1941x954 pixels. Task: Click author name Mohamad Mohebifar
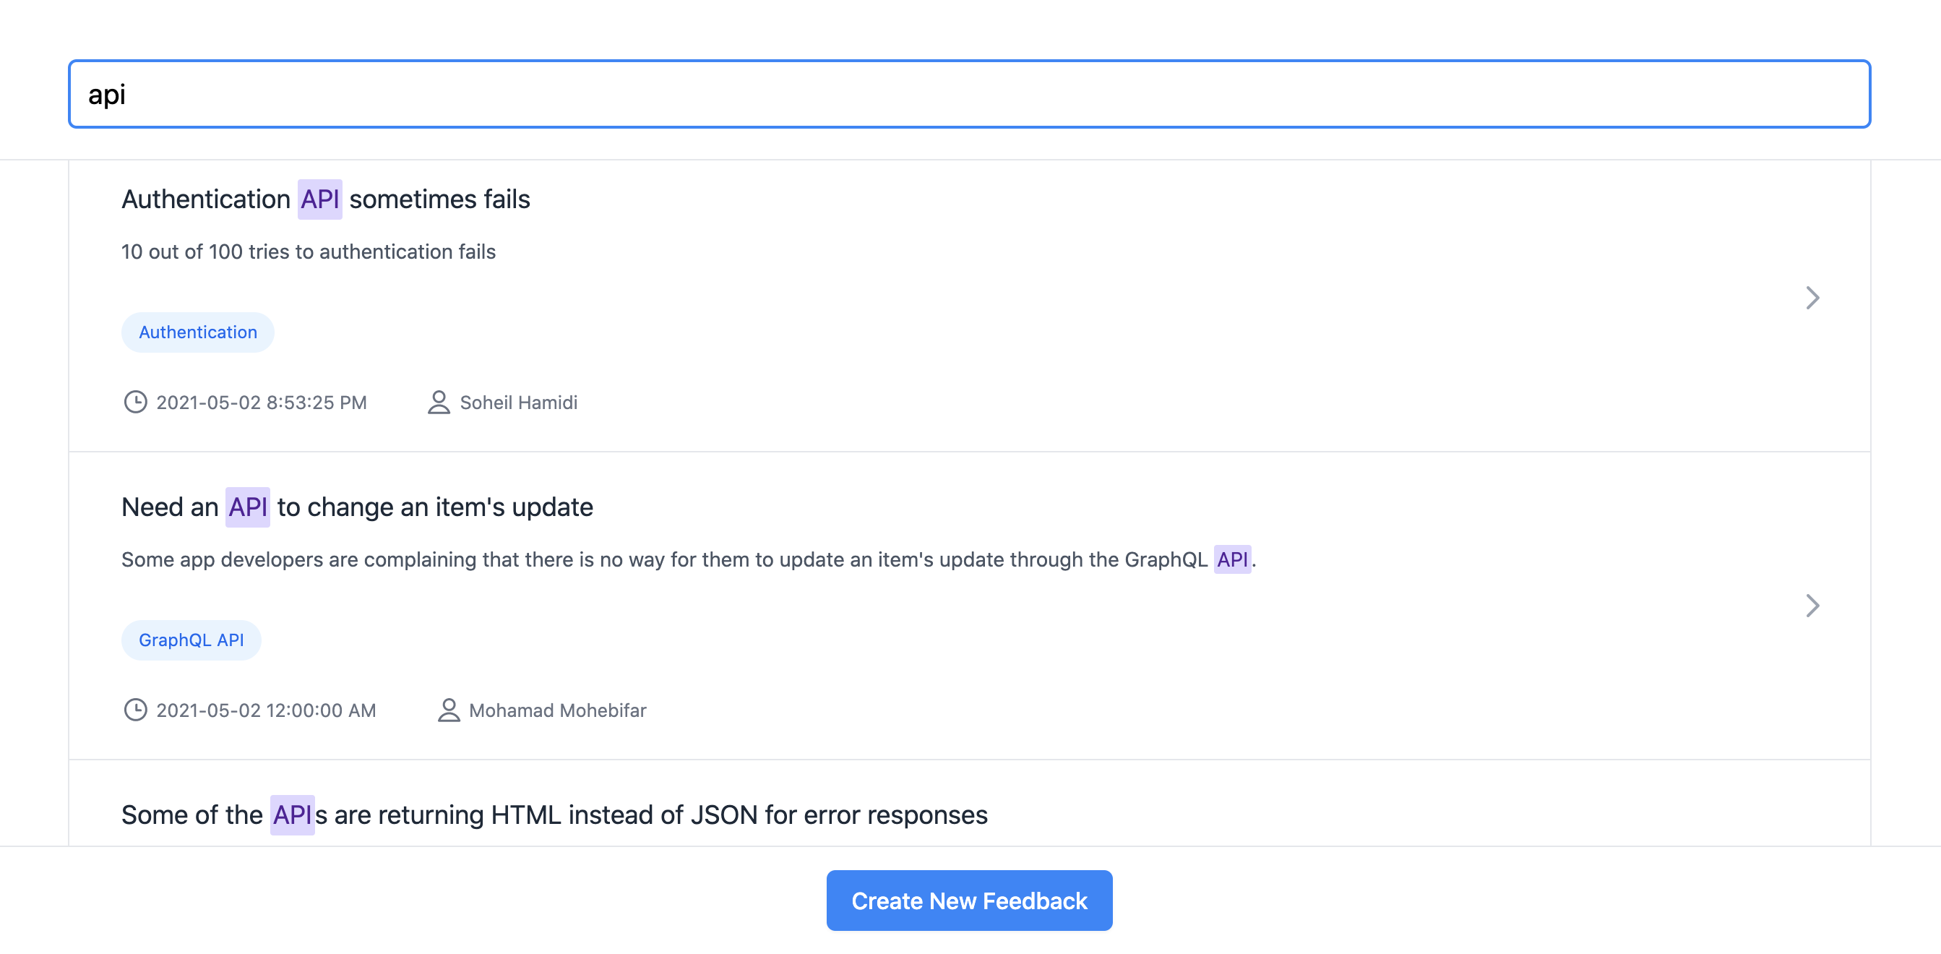(x=557, y=710)
